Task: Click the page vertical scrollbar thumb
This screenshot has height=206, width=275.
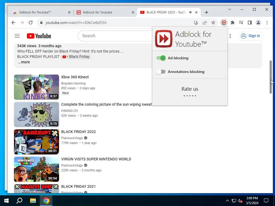Action: (x=271, y=77)
